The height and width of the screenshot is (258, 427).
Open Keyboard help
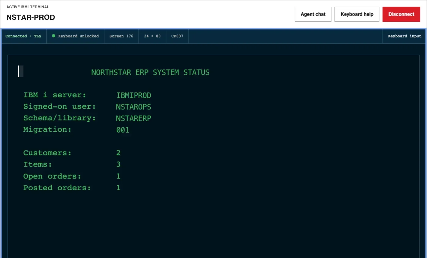357,14
